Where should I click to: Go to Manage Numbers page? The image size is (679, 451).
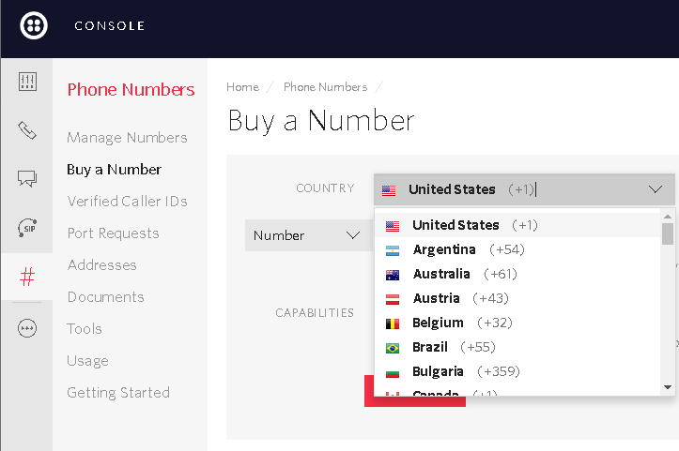point(127,138)
